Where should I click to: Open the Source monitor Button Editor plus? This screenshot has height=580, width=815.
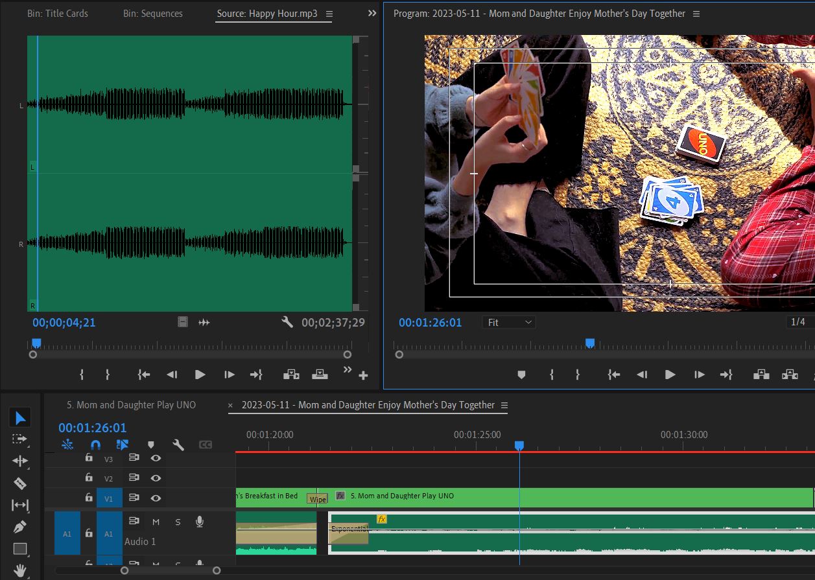tap(363, 375)
